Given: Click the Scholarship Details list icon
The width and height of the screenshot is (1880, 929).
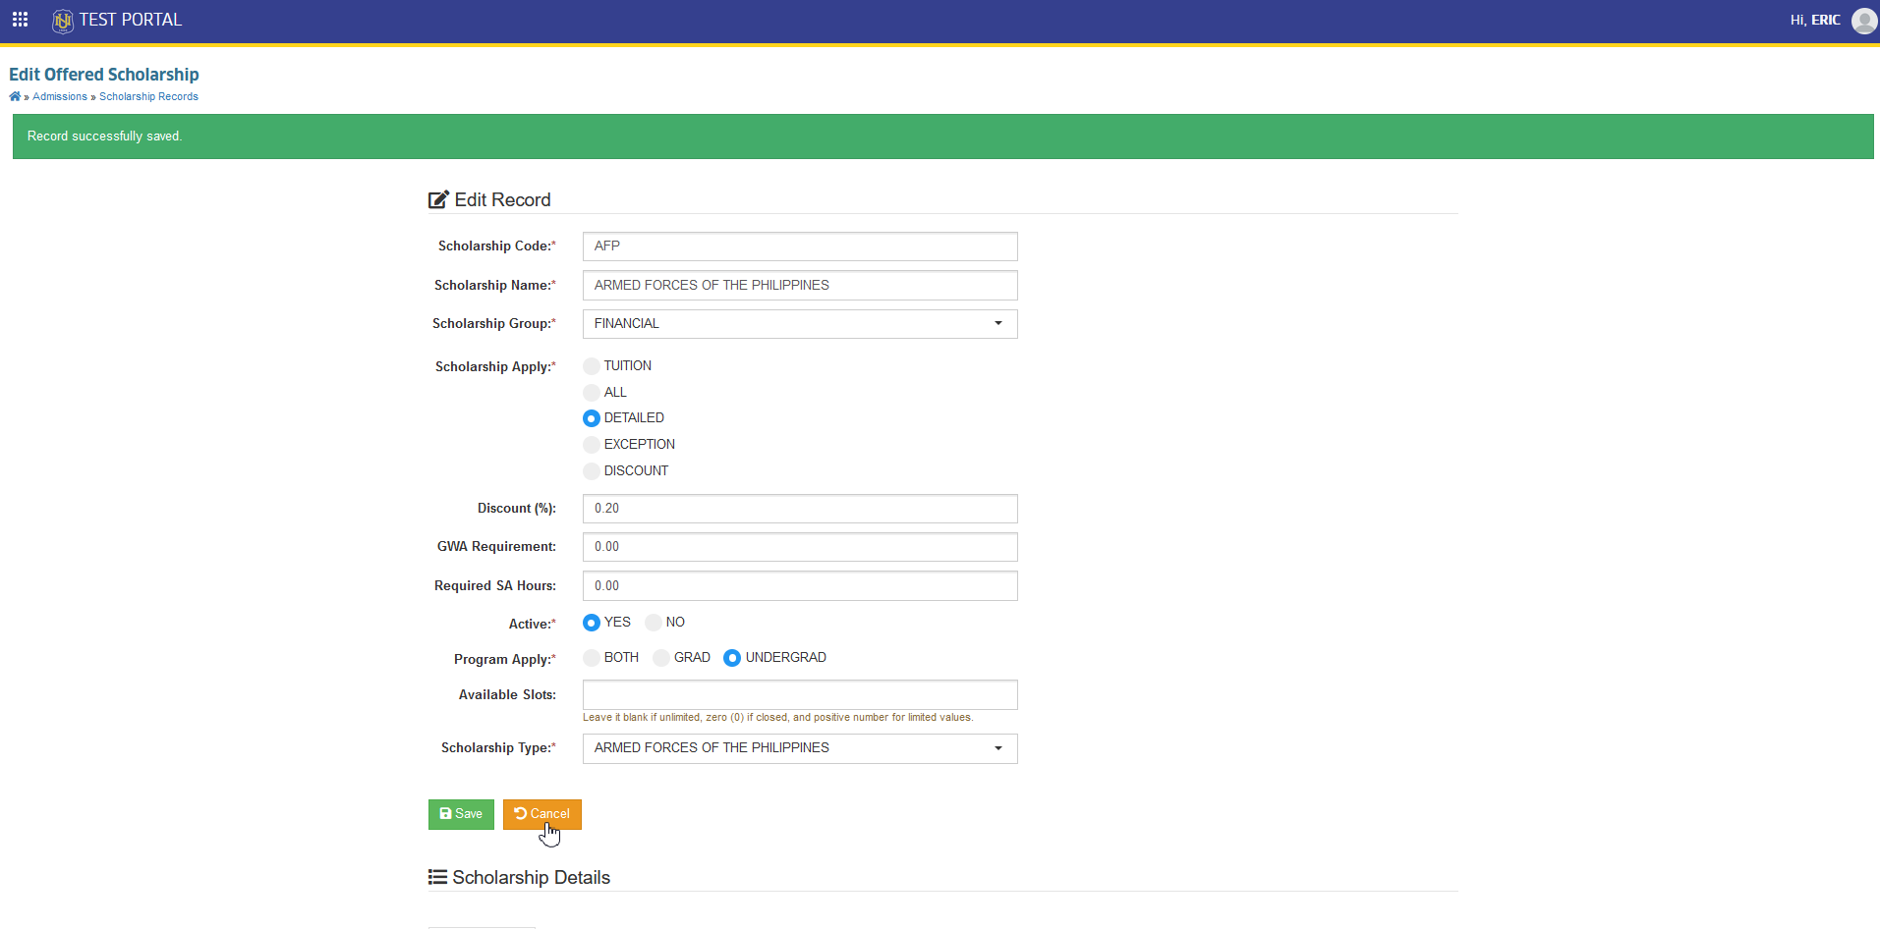Looking at the screenshot, I should tap(437, 877).
